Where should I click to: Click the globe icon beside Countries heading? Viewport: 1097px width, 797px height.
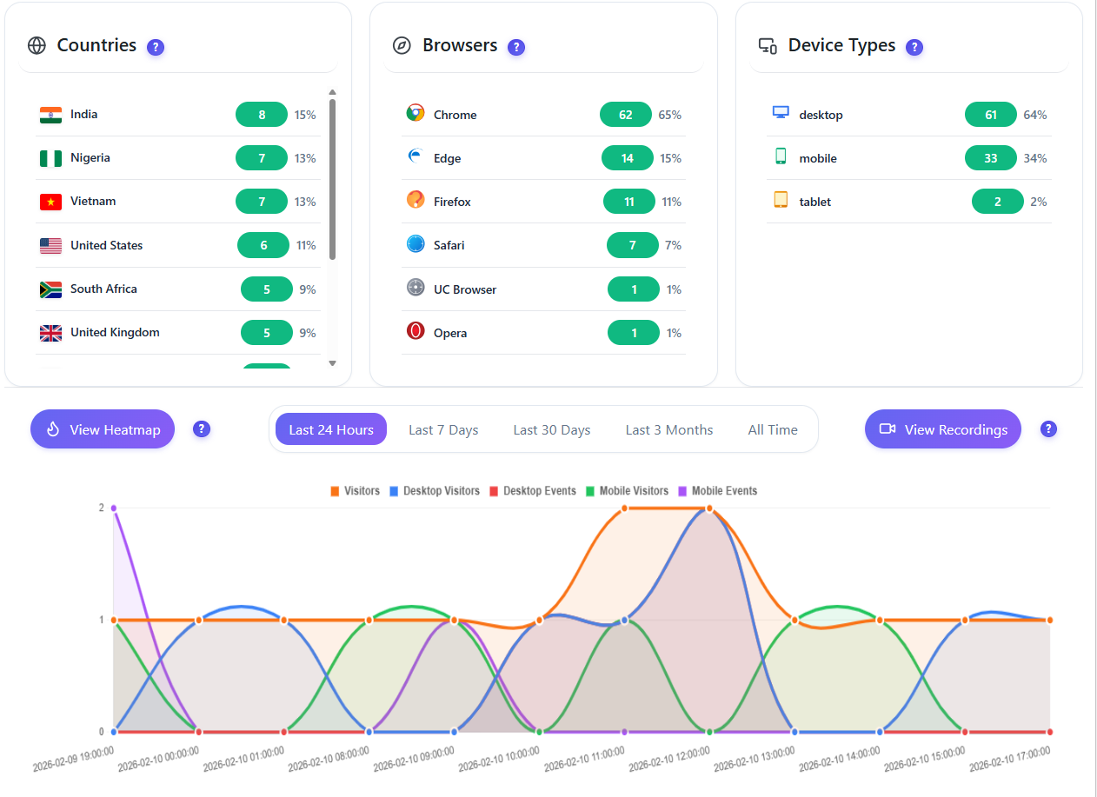click(x=37, y=45)
